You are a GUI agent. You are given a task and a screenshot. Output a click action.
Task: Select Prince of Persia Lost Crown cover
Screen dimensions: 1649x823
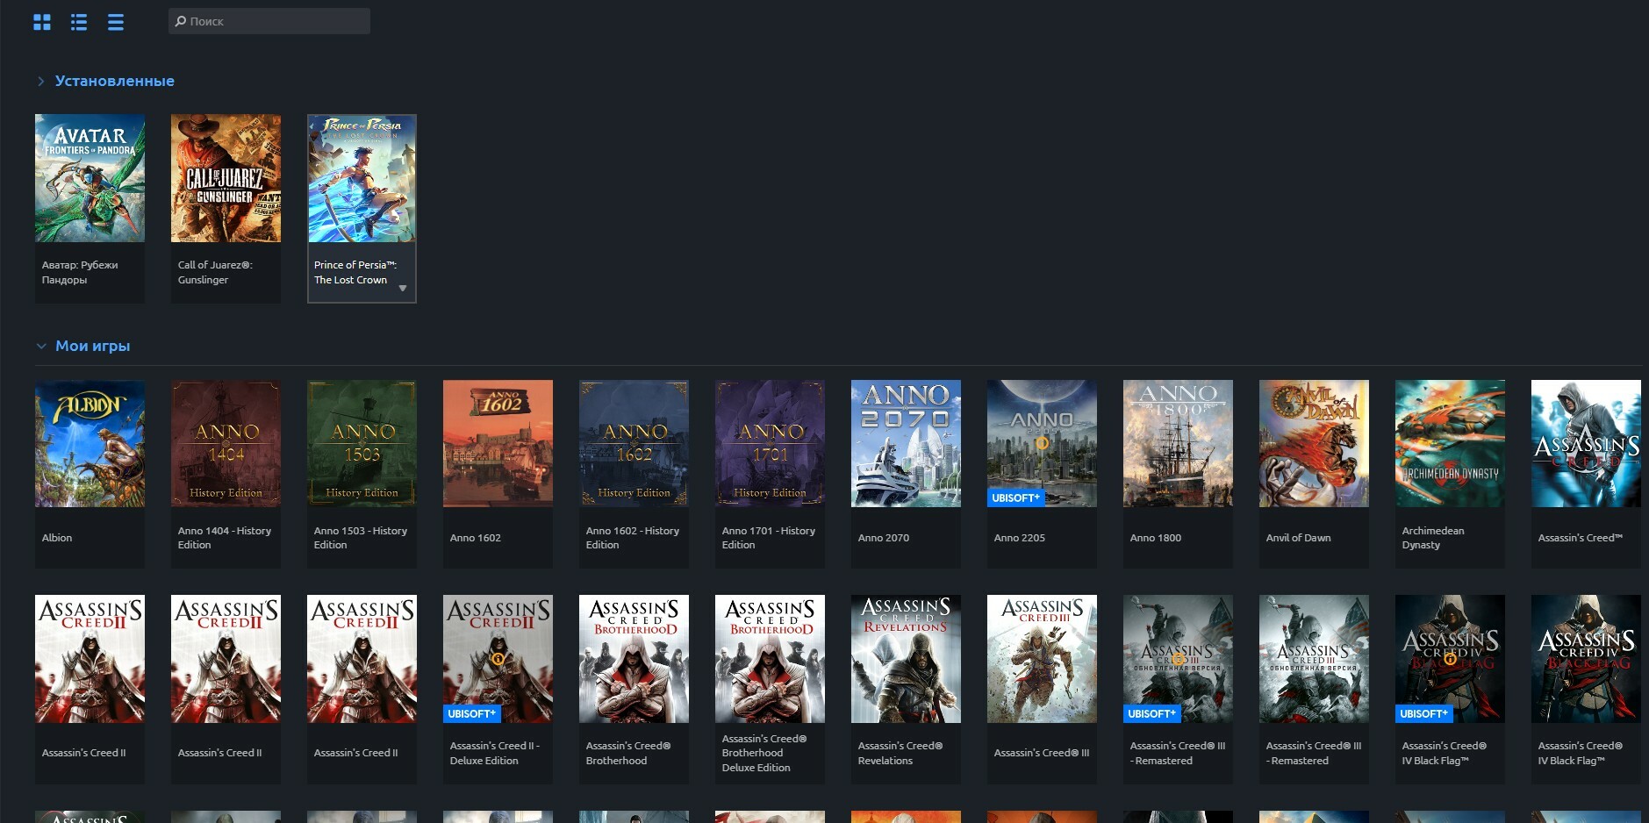362,178
